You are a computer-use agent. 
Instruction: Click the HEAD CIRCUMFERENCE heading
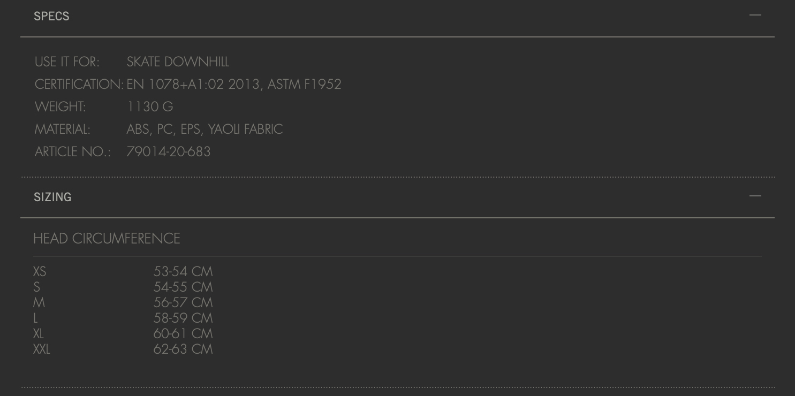[107, 238]
